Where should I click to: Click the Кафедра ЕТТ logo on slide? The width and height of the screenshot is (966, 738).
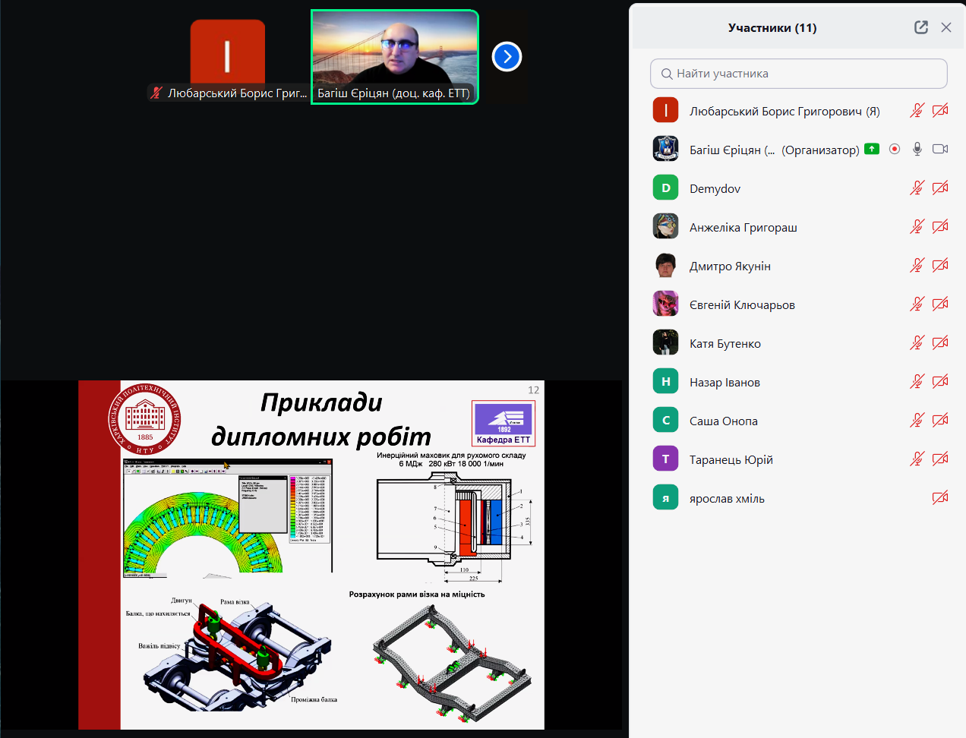click(x=504, y=423)
